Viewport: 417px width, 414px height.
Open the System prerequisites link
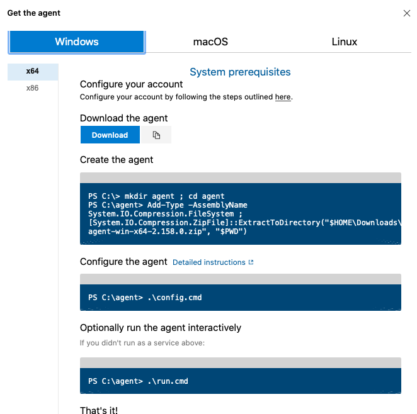coord(240,72)
